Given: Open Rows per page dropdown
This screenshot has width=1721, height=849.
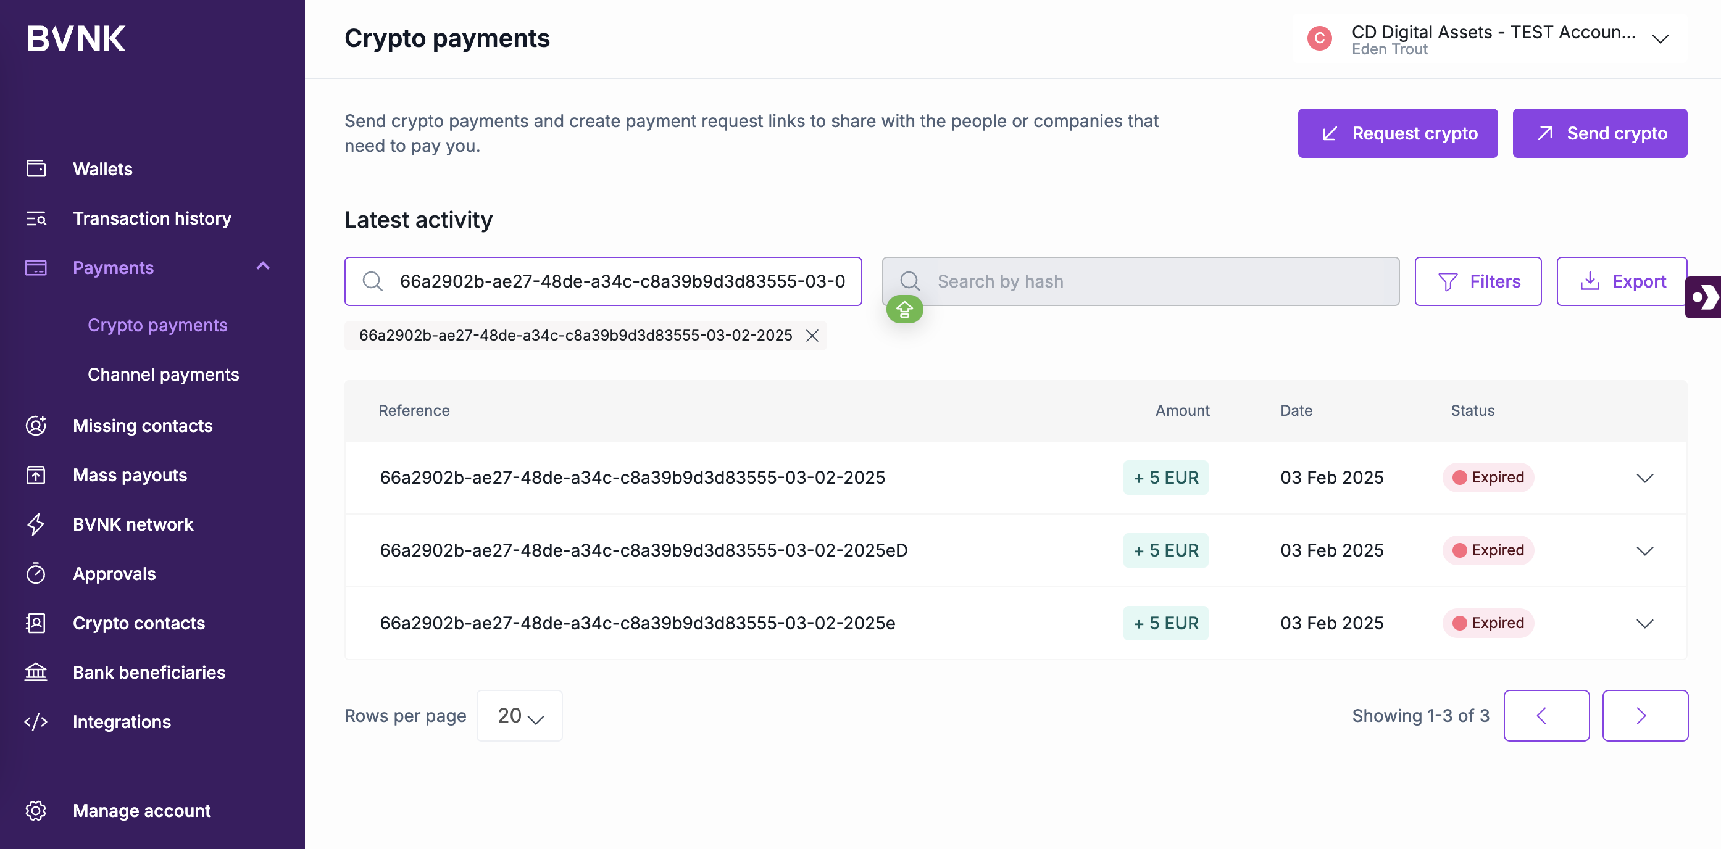Looking at the screenshot, I should [520, 715].
